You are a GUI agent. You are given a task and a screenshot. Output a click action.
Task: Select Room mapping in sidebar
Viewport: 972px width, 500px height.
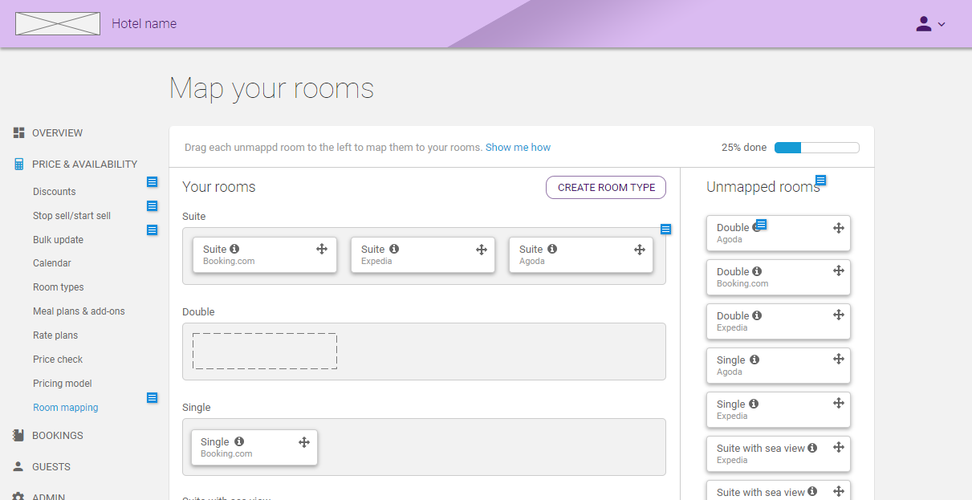click(65, 408)
